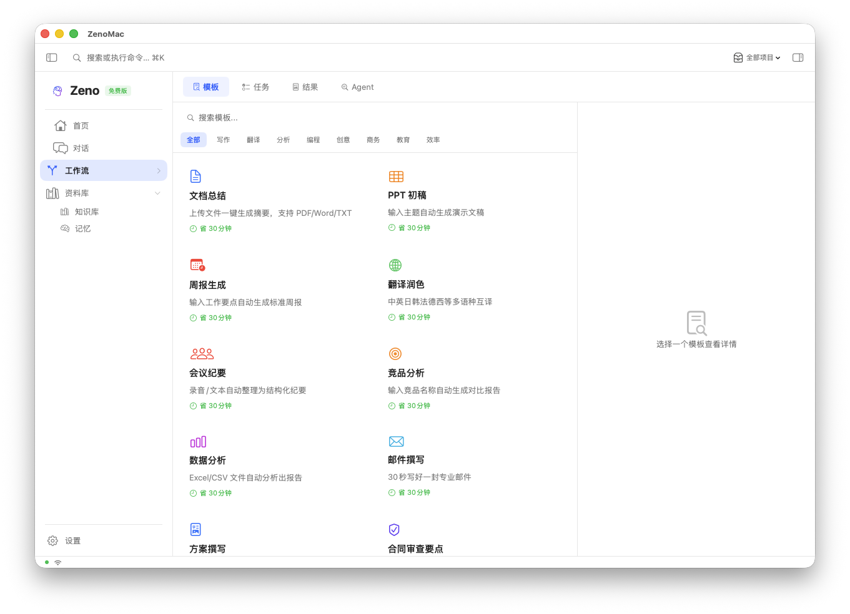Switch to the 任务 tab
This screenshot has height=614, width=850.
255,87
